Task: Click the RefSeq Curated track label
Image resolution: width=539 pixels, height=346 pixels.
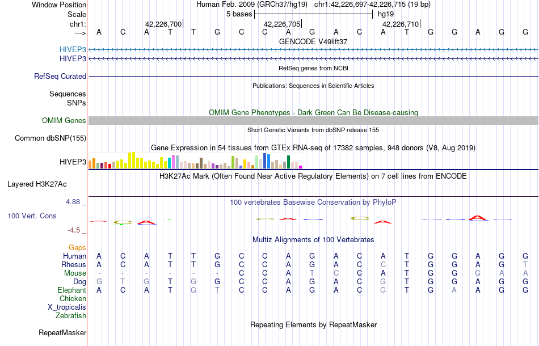Action: click(x=60, y=76)
